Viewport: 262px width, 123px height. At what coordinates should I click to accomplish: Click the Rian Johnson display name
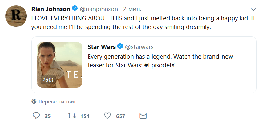[51, 9]
